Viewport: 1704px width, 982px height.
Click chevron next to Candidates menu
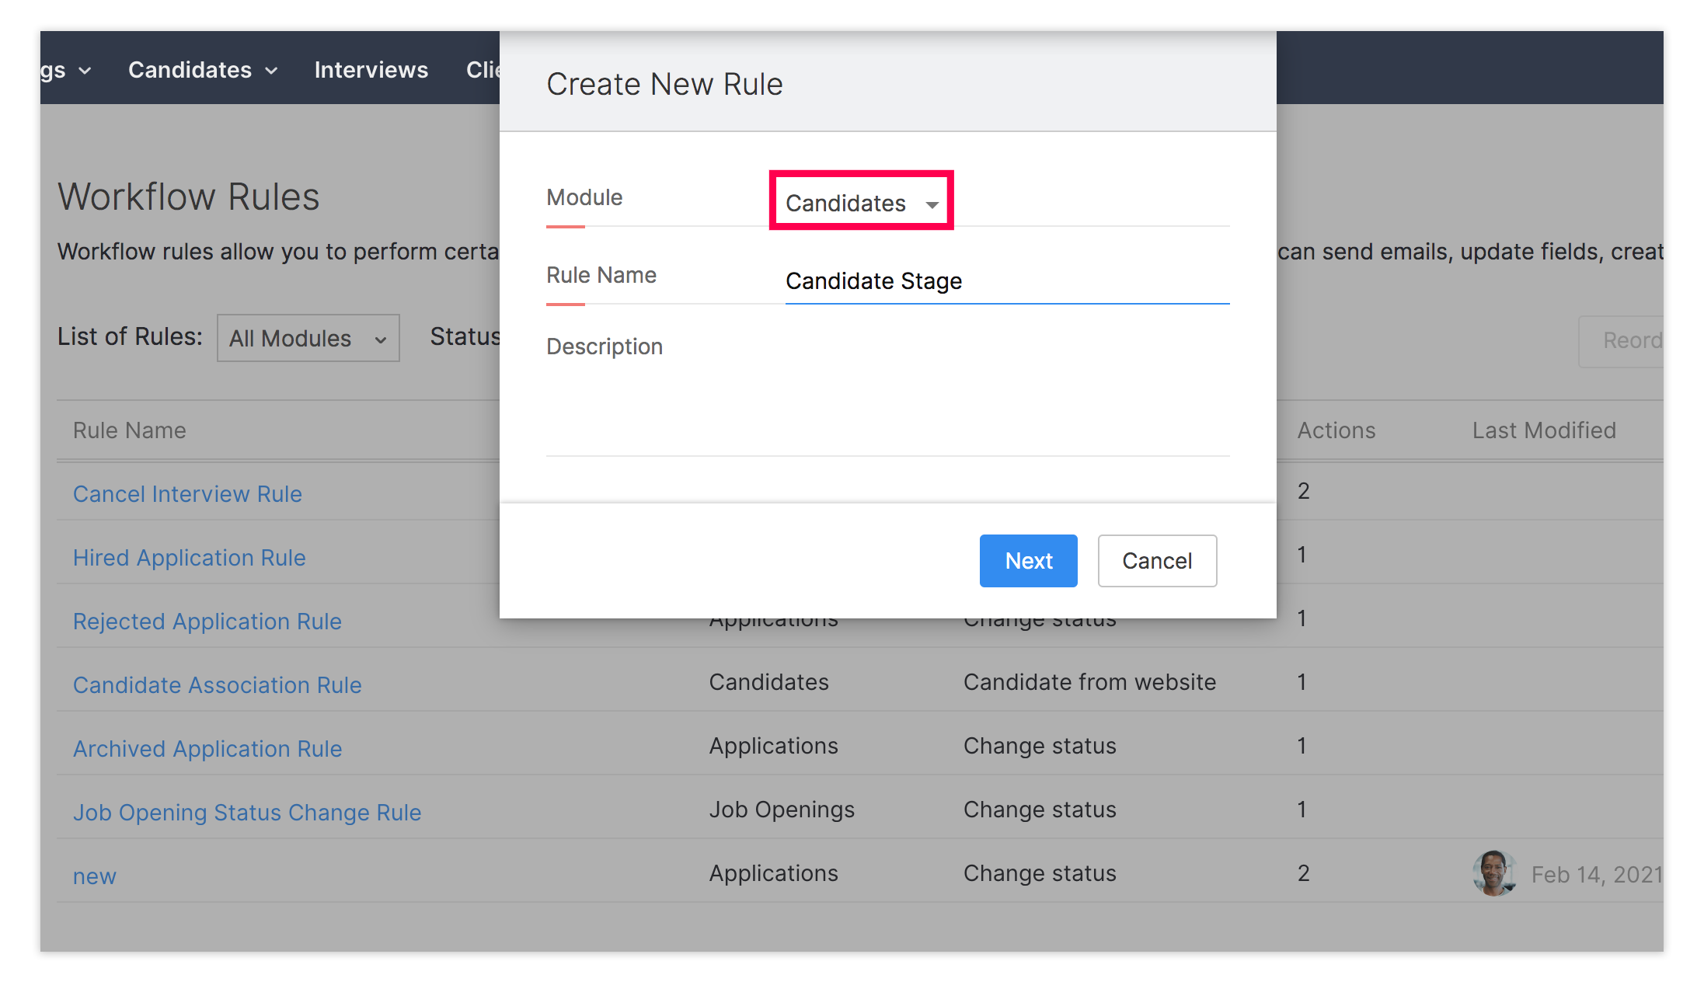[x=271, y=71]
